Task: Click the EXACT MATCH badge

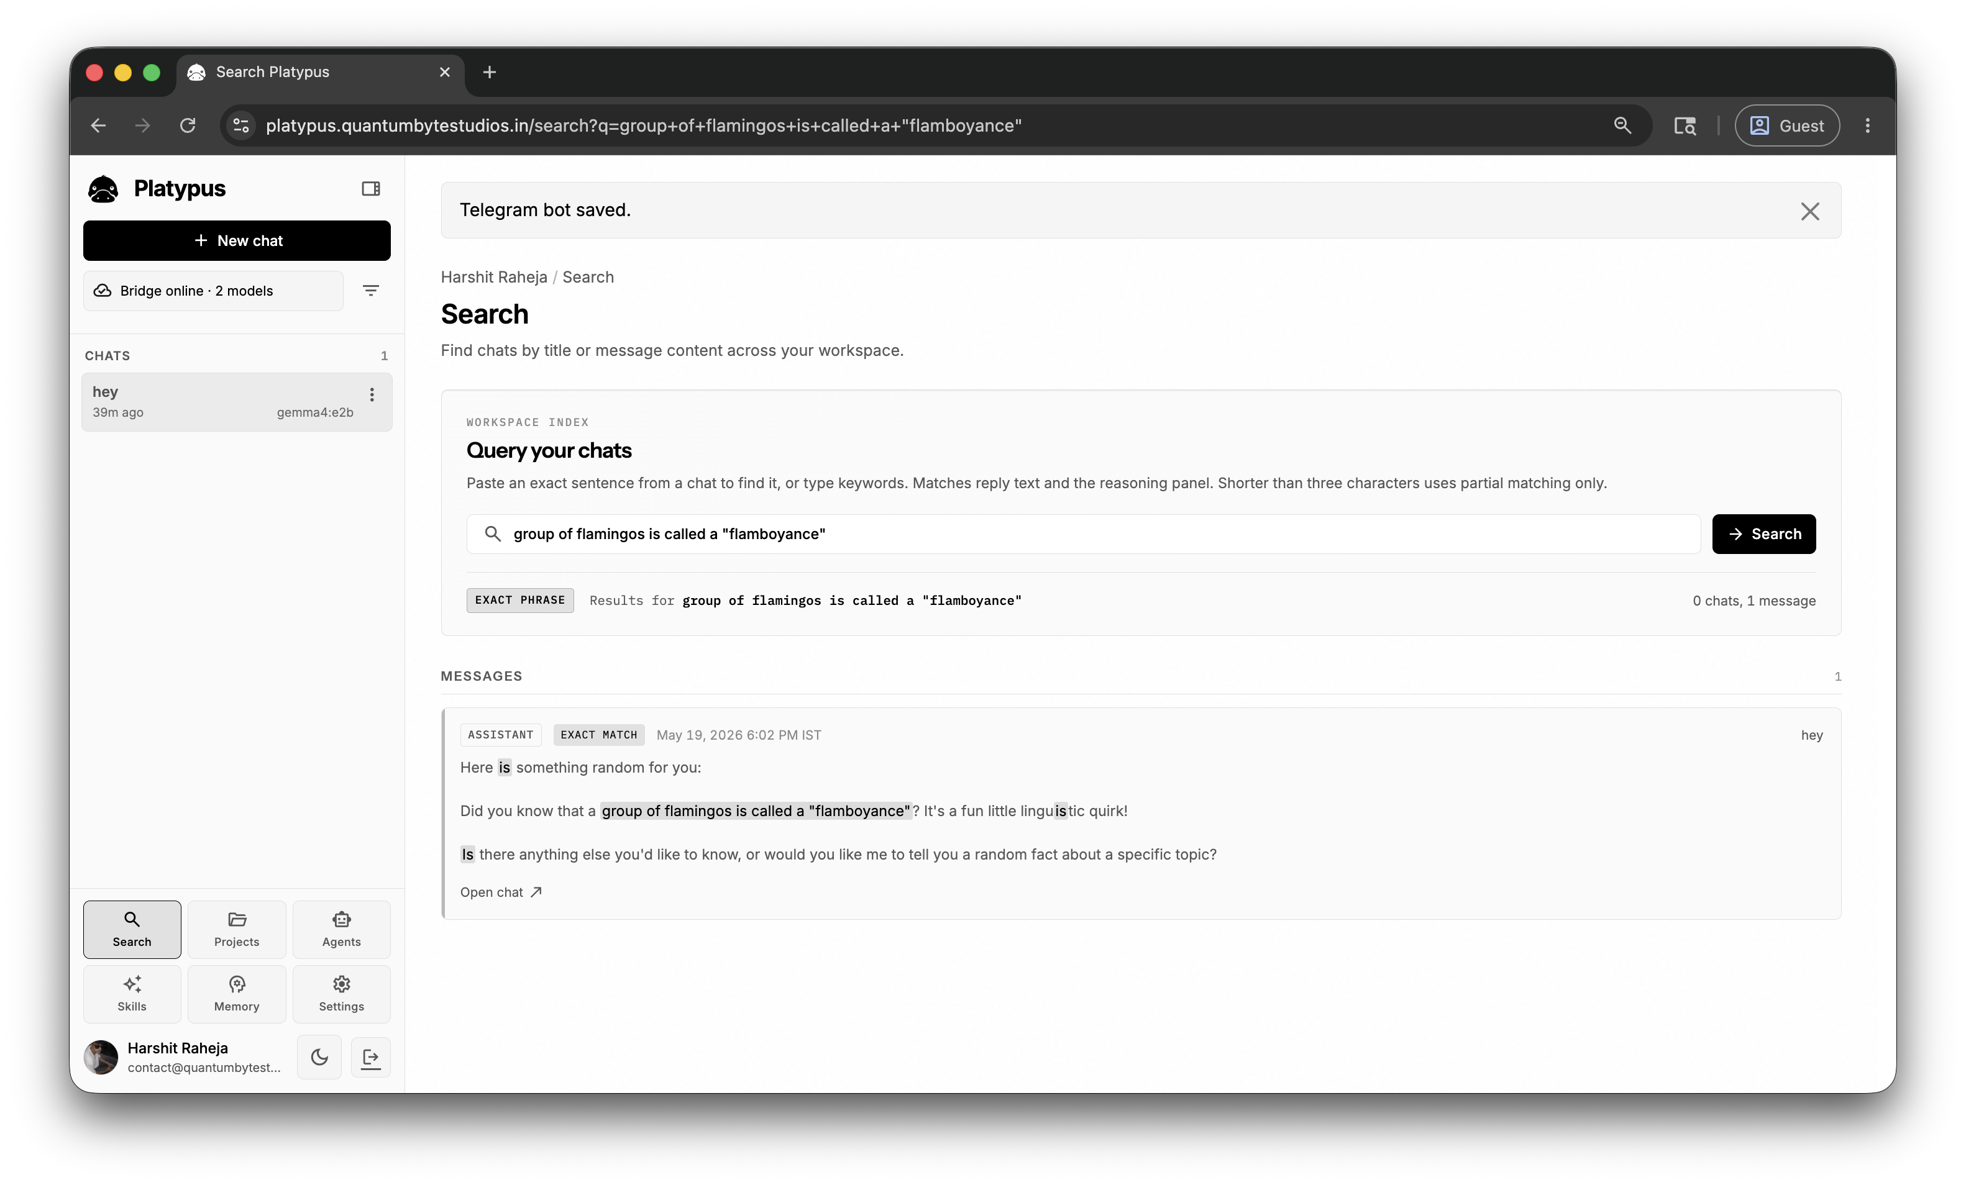Action: click(598, 735)
